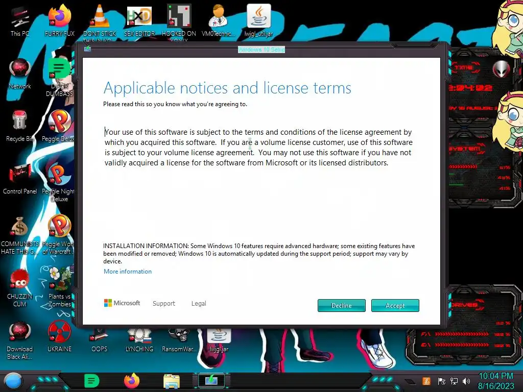Select the VMOTechnic desktop icon

pos(219,20)
